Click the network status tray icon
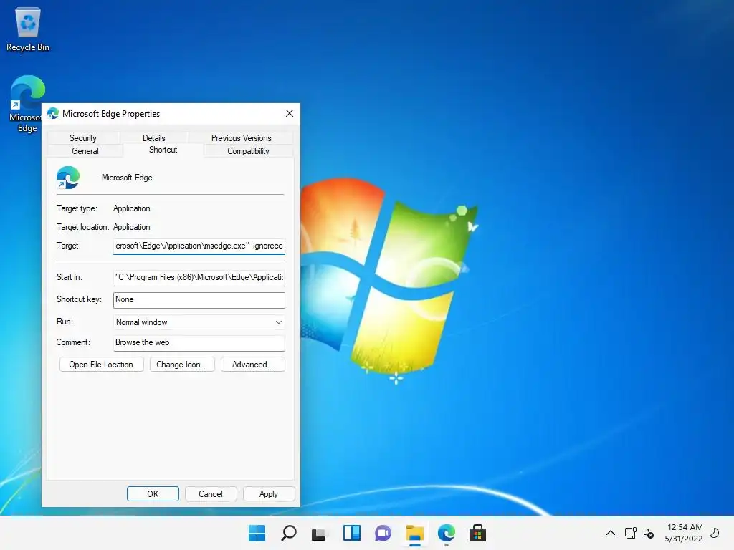The image size is (734, 550). tap(631, 533)
